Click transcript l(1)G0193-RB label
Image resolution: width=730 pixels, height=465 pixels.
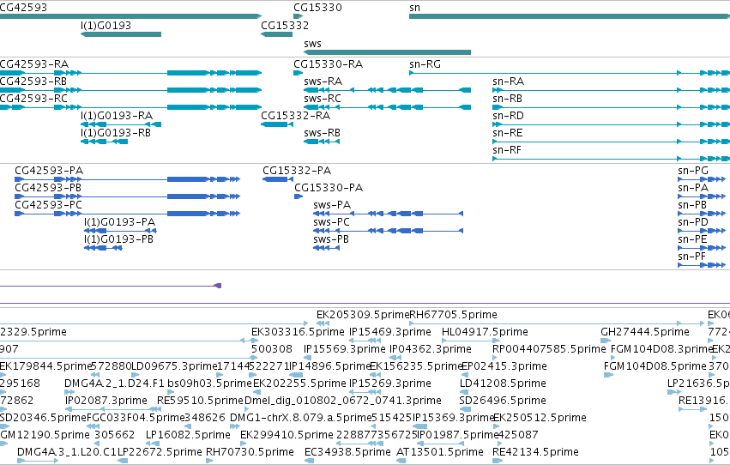[x=116, y=133]
